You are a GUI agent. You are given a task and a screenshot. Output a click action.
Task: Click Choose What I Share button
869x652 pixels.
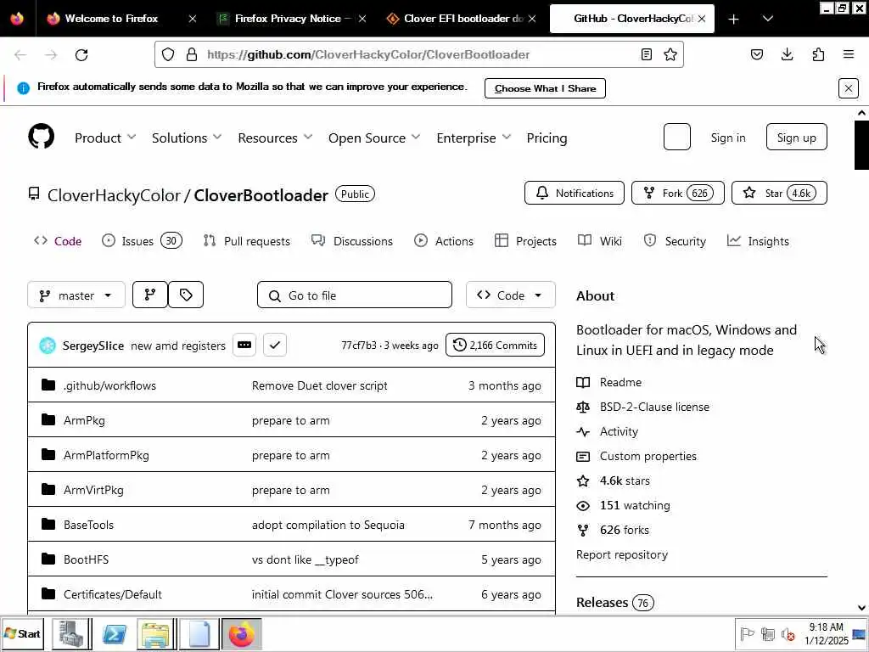click(545, 88)
